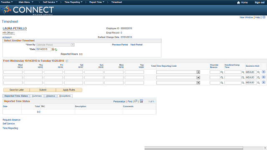Click Personalize link in Reported Time Status
This screenshot has width=267, height=150.
click(119, 102)
